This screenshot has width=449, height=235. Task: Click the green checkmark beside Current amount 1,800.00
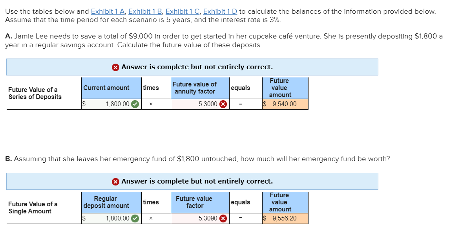point(136,104)
